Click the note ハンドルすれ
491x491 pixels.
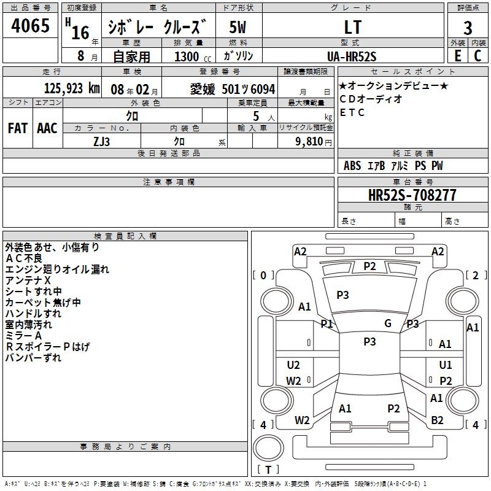[34, 314]
